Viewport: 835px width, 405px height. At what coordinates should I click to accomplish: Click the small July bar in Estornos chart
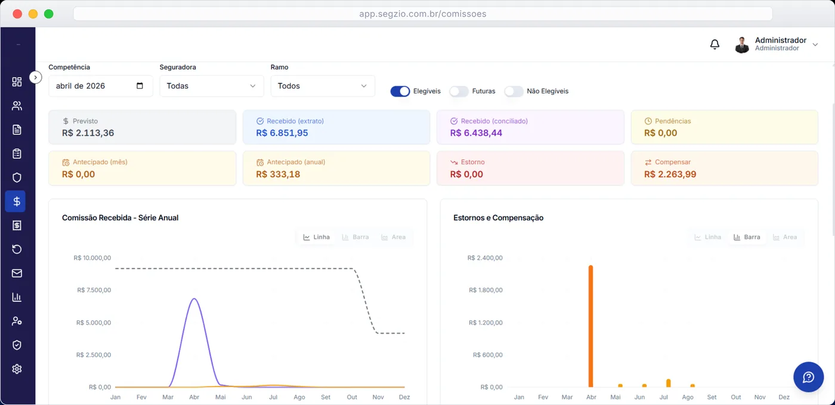(669, 384)
